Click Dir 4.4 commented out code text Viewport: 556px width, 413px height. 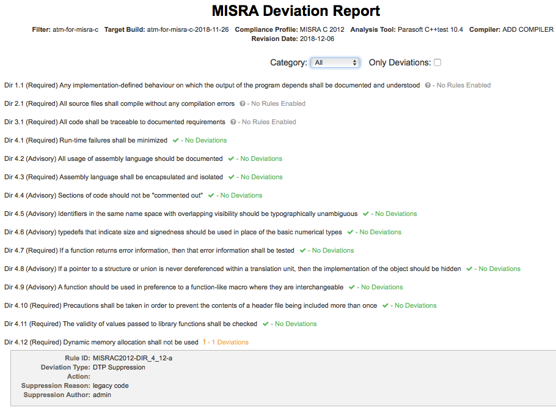click(103, 195)
